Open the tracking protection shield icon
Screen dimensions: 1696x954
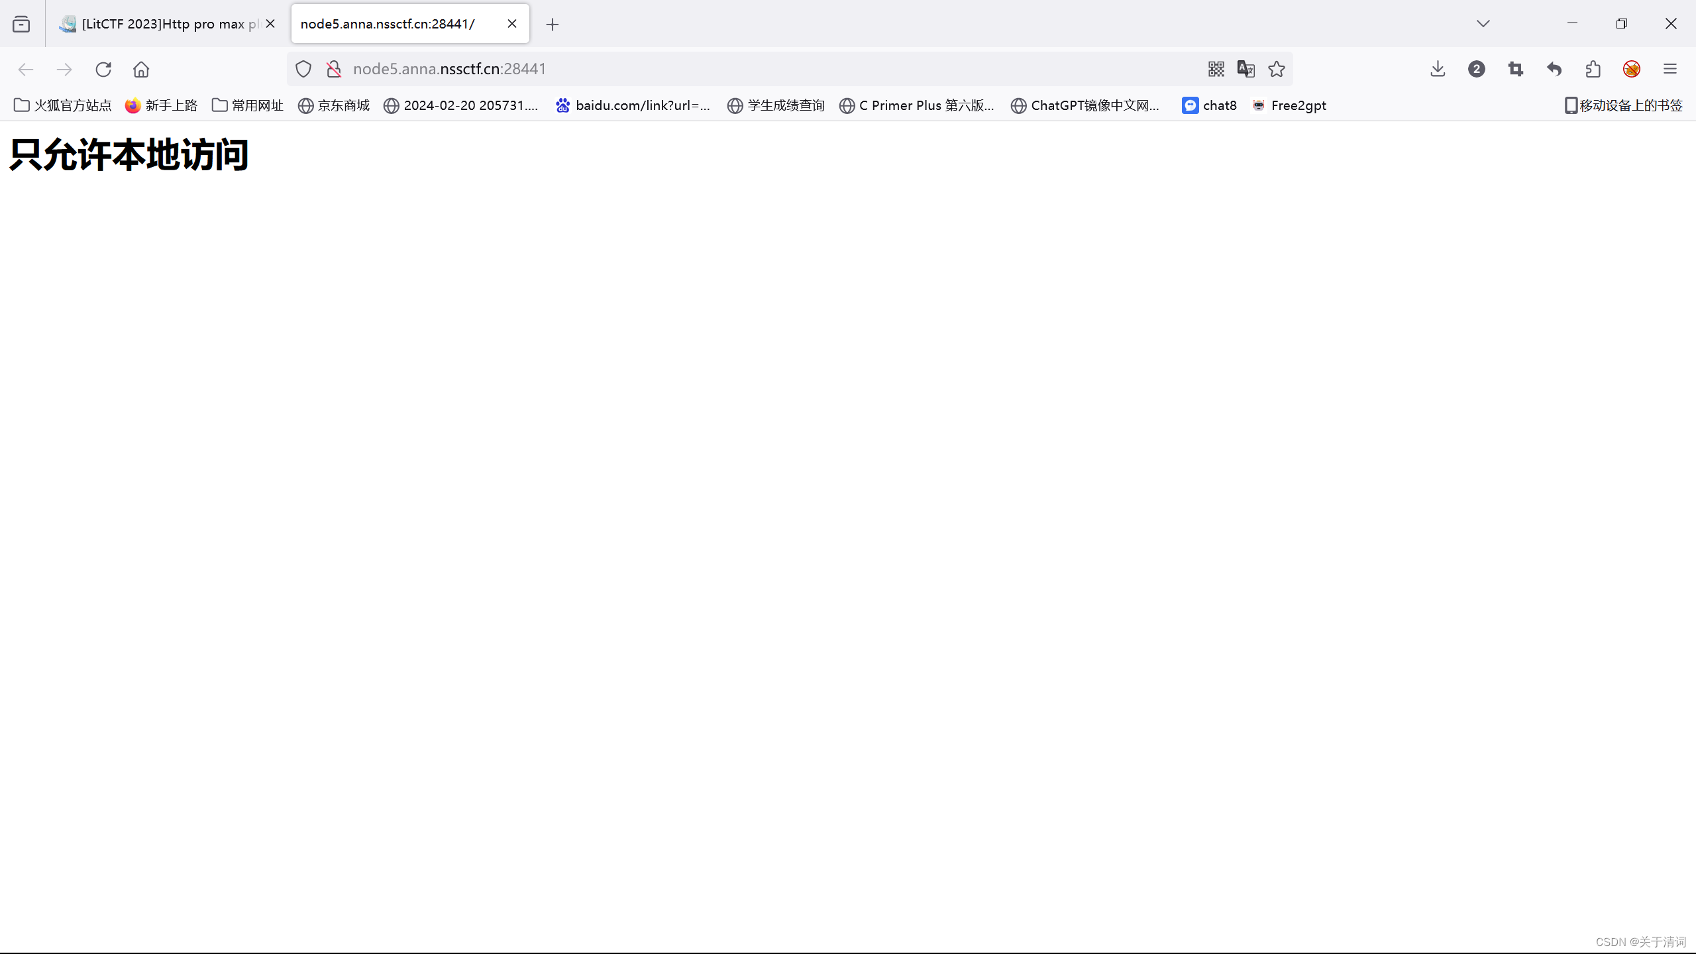pyautogui.click(x=303, y=69)
